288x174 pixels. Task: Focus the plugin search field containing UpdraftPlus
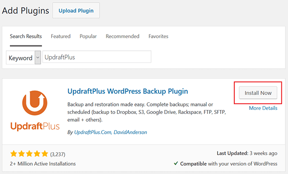coord(97,57)
